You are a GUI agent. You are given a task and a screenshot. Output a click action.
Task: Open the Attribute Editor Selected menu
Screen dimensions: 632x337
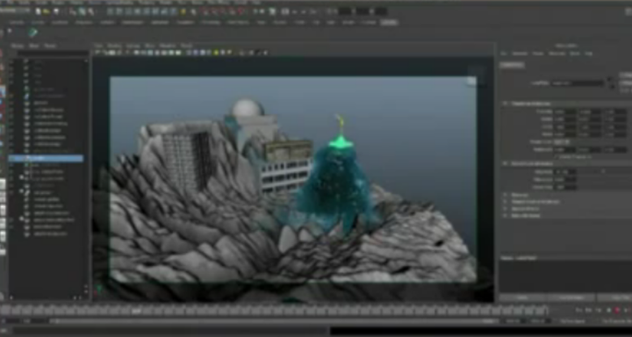click(x=520, y=54)
